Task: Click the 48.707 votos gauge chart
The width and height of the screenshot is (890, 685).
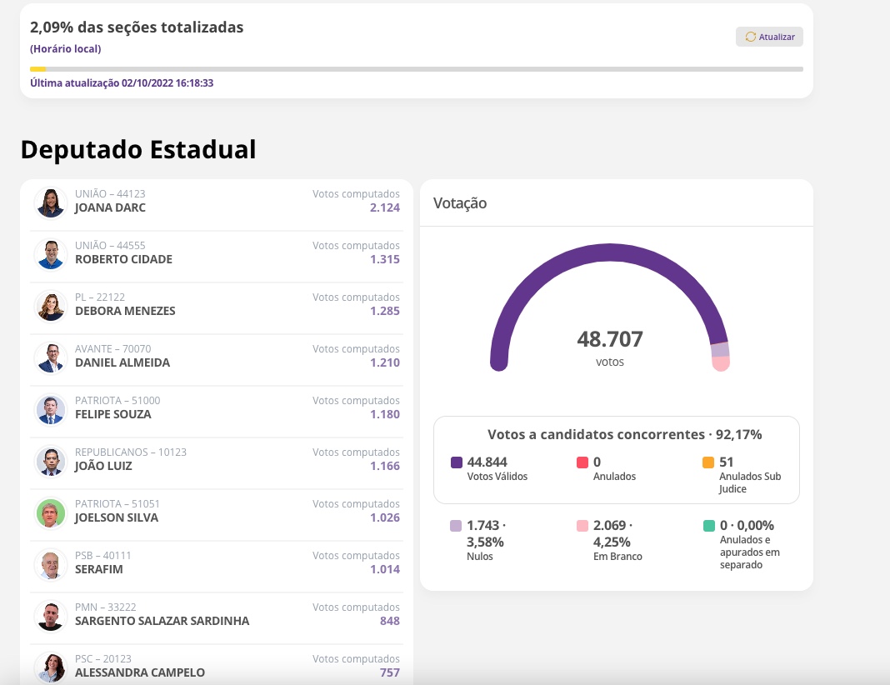Action: (610, 308)
